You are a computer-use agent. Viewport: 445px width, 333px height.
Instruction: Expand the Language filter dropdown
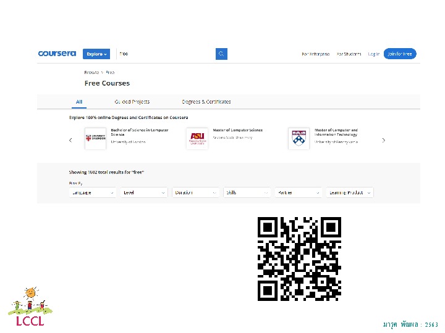pos(93,192)
